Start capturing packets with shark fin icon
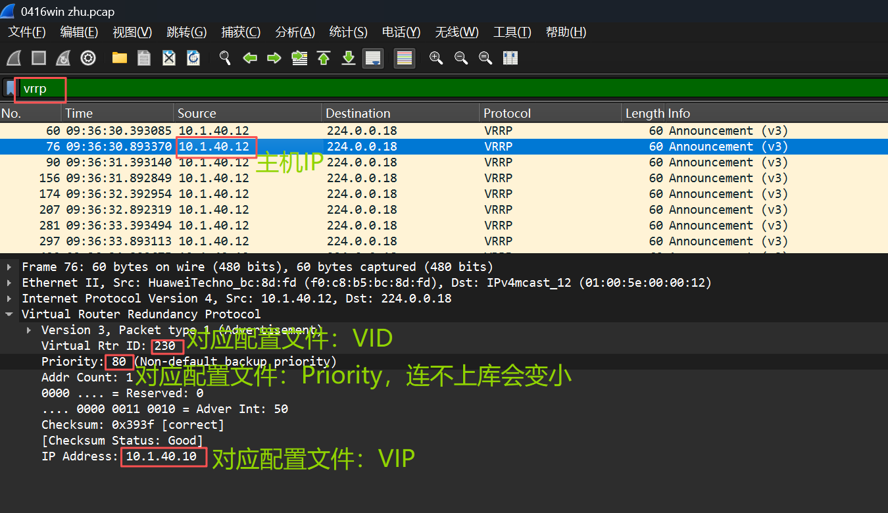This screenshot has height=513, width=888. point(14,58)
